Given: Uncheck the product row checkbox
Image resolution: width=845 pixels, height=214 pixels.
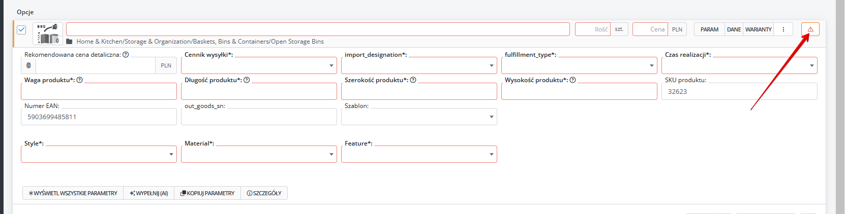Looking at the screenshot, I should pyautogui.click(x=21, y=29).
